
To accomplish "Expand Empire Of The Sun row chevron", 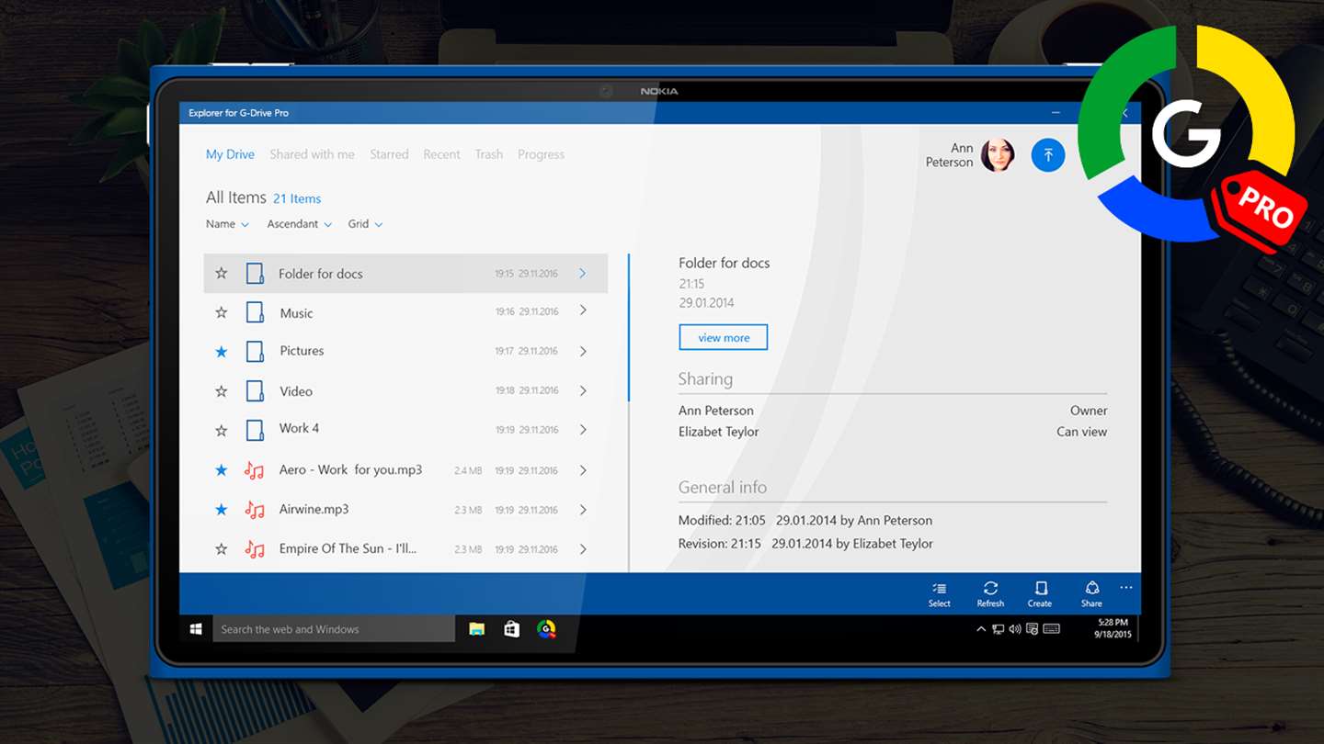I will (x=583, y=549).
